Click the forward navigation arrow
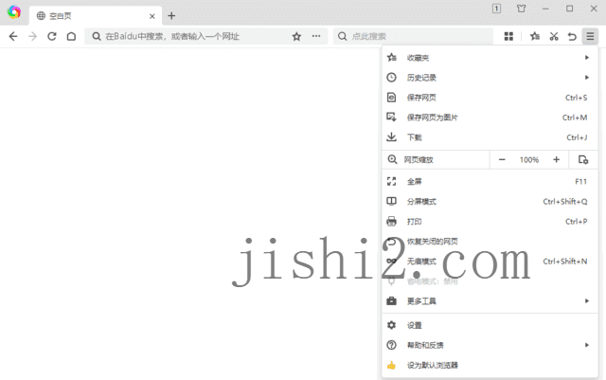This screenshot has height=380, width=606. (33, 36)
